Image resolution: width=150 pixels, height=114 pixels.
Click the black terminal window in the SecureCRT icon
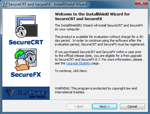(x=30, y=30)
